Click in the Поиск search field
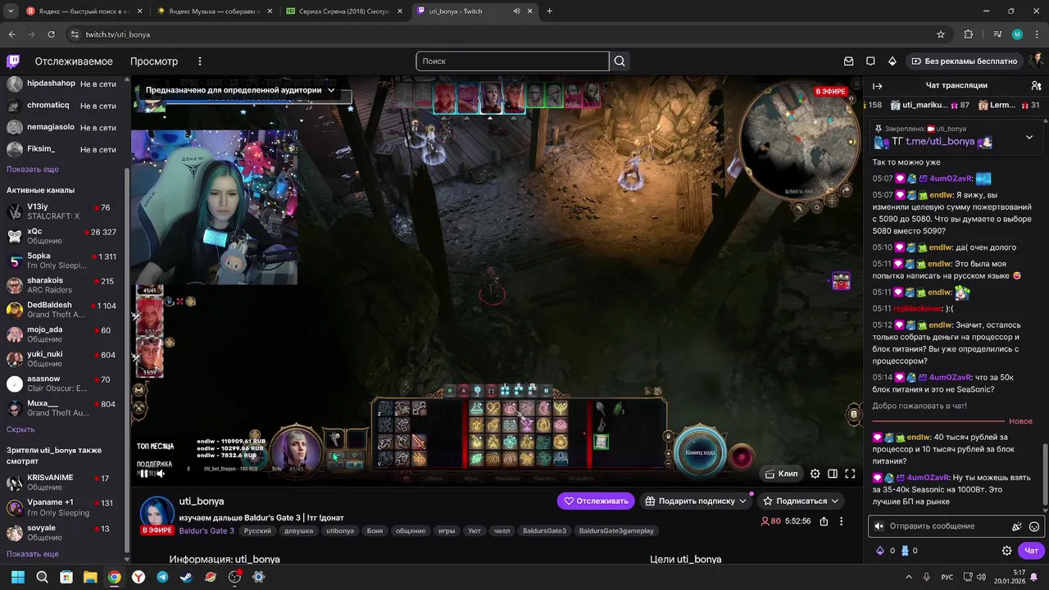The image size is (1049, 590). (x=512, y=61)
